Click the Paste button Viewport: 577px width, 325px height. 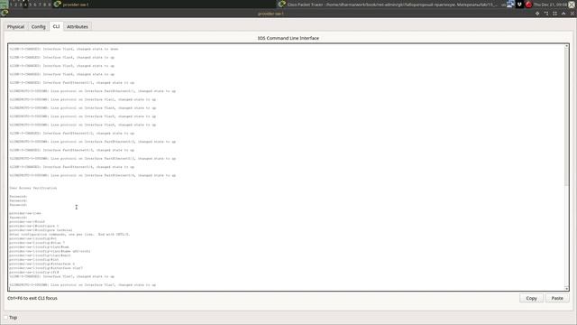tap(557, 298)
